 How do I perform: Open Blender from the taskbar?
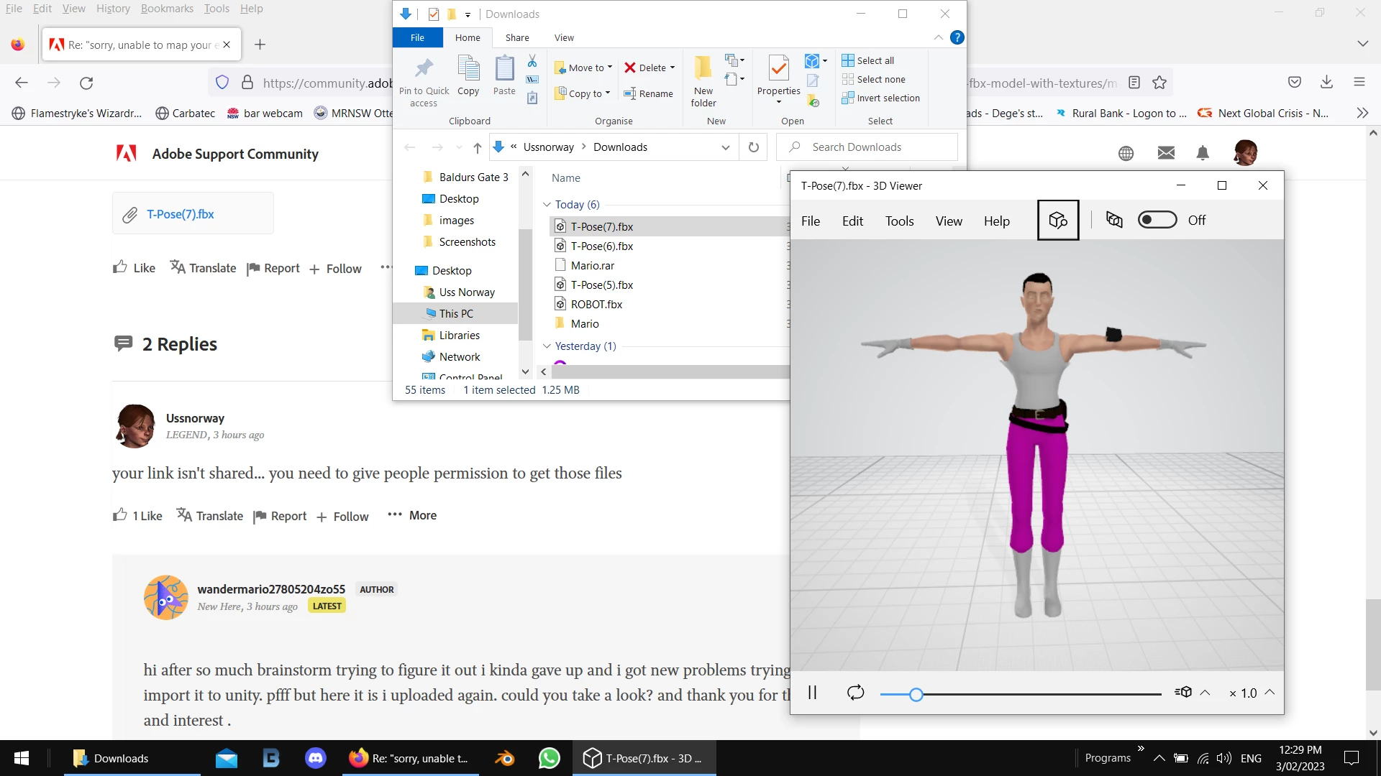(504, 758)
